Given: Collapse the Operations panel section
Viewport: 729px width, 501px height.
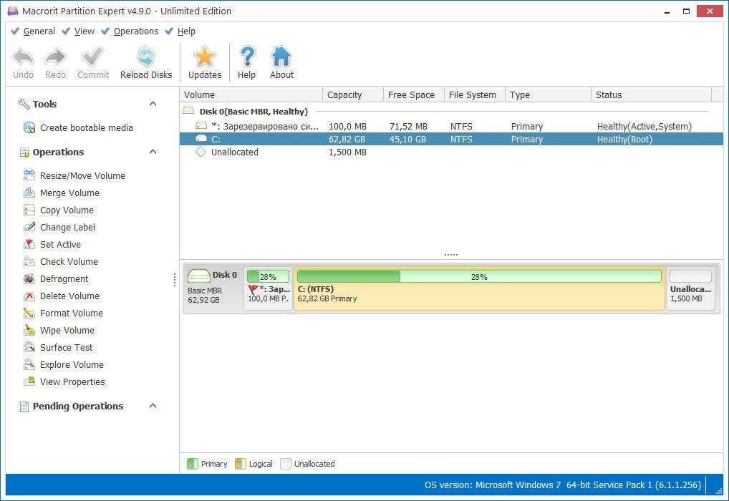Looking at the screenshot, I should [x=153, y=152].
